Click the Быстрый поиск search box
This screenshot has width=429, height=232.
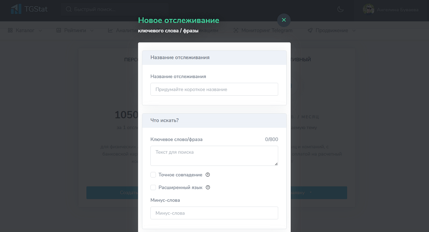[117, 9]
